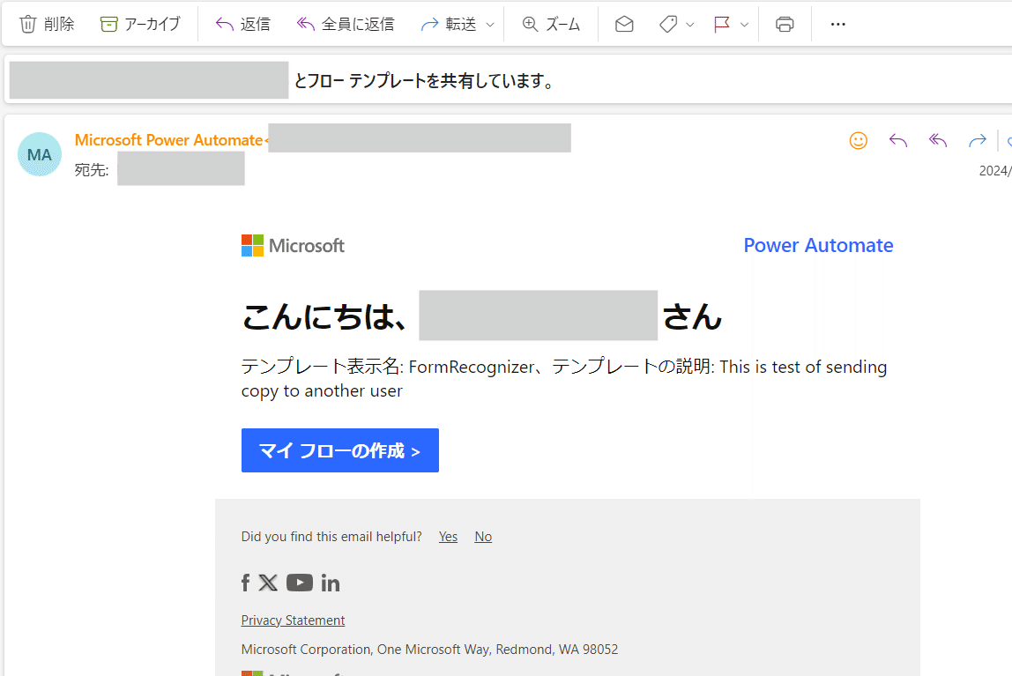The image size is (1012, 676).
Task: Open the ズーム zoom control
Action: (551, 25)
